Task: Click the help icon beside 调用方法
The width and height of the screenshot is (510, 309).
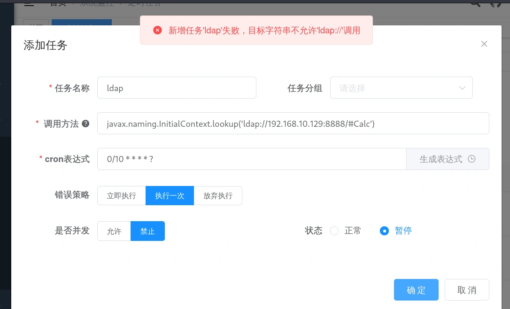Action: tap(85, 124)
